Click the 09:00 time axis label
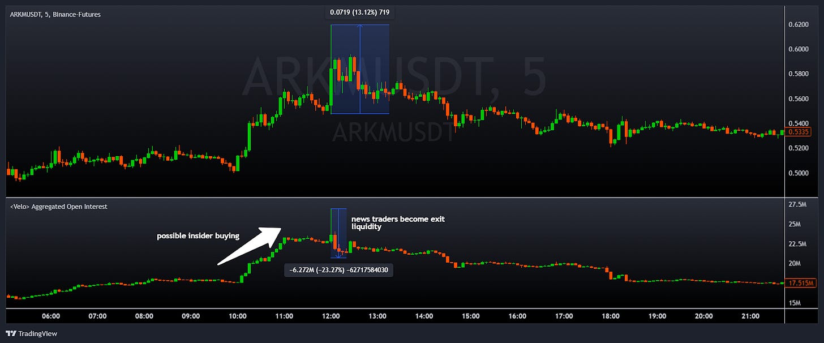 click(x=191, y=316)
